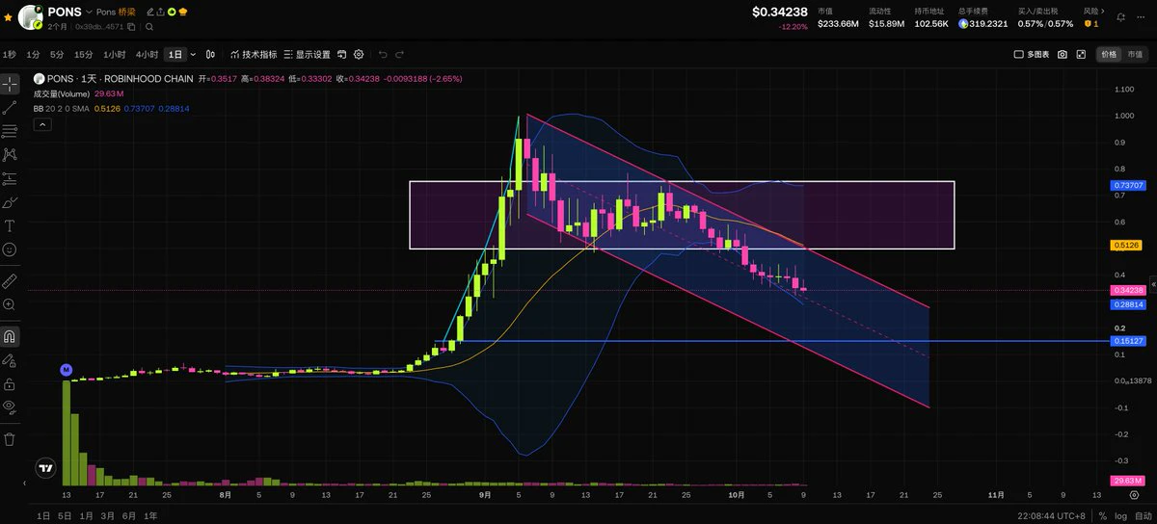Choose the 3月 date range
Screen dimensions: 1157x524
[107, 516]
